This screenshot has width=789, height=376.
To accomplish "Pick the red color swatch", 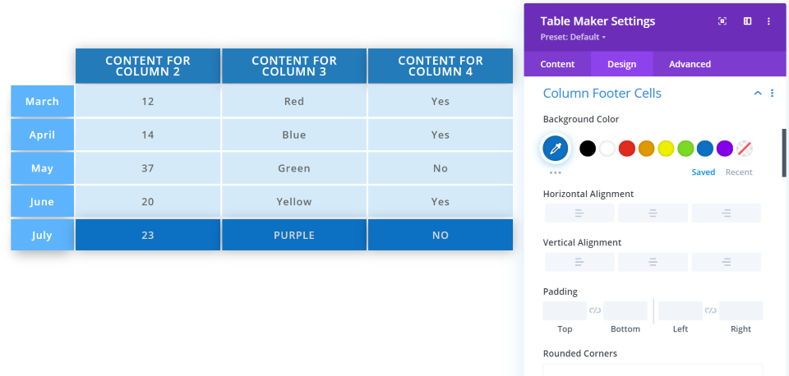I will point(627,149).
